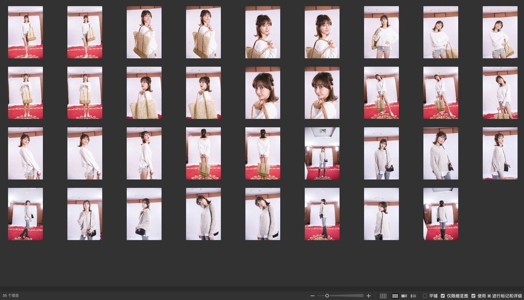Select the last thumbnail in the first row
This screenshot has height=300, width=524.
click(x=500, y=32)
